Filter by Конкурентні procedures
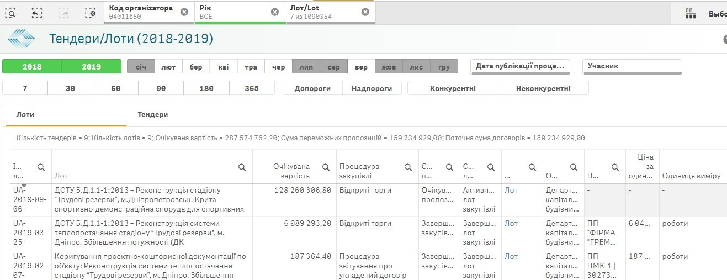The height and width of the screenshot is (280, 727). coord(453,88)
